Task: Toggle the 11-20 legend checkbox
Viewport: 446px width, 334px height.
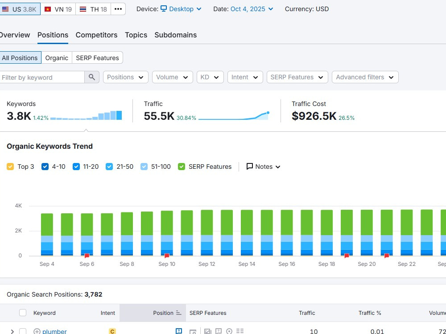Action: (x=76, y=167)
